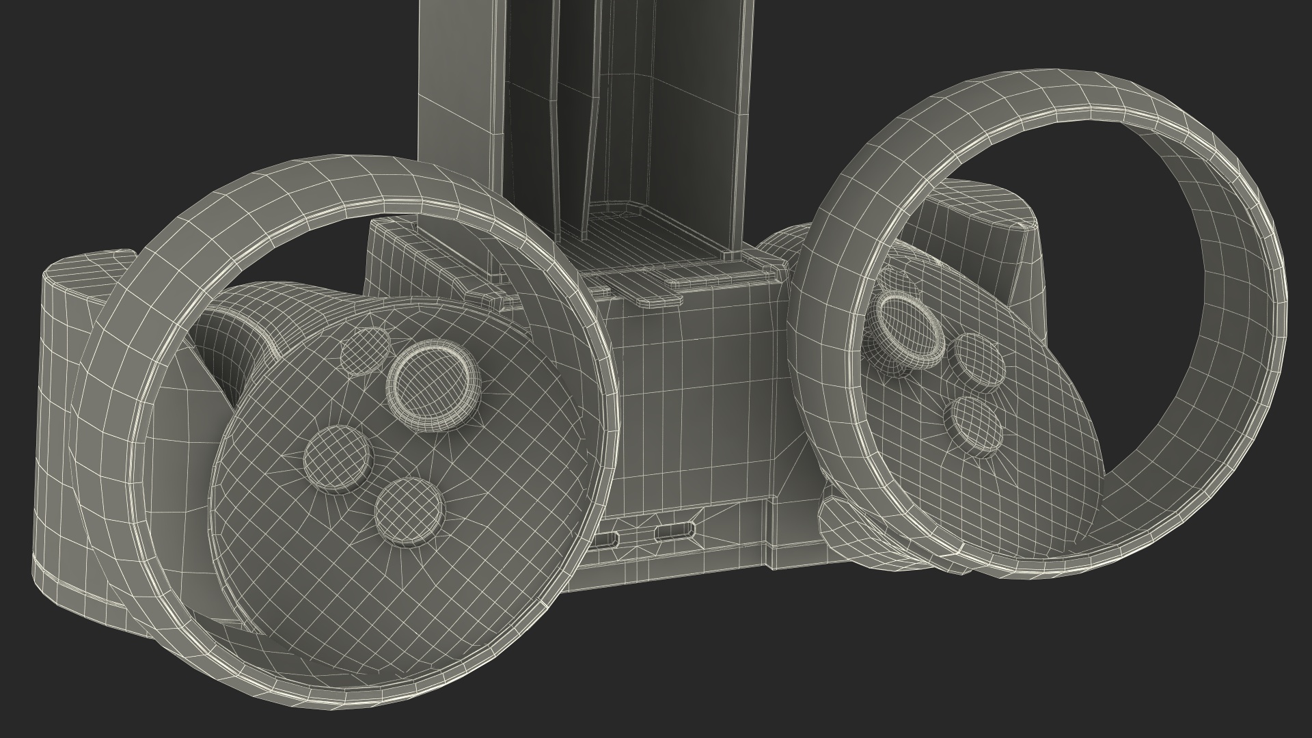Click the left controller's thumbstick
The width and height of the screenshot is (1312, 738).
pyautogui.click(x=434, y=385)
